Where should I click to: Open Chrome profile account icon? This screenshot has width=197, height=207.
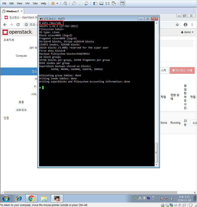(186, 25)
